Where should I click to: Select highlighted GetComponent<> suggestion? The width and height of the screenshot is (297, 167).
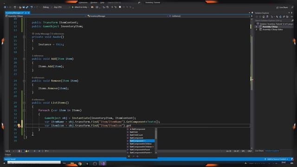[142, 141]
